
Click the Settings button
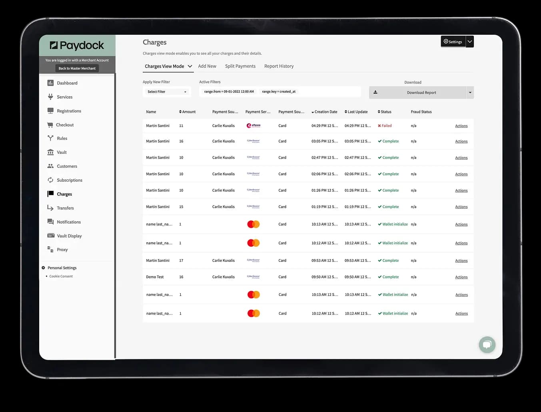point(453,42)
